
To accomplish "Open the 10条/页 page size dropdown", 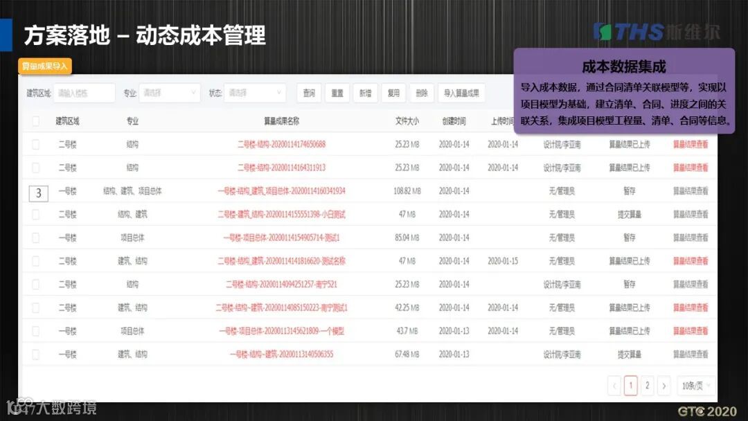I will [x=697, y=385].
